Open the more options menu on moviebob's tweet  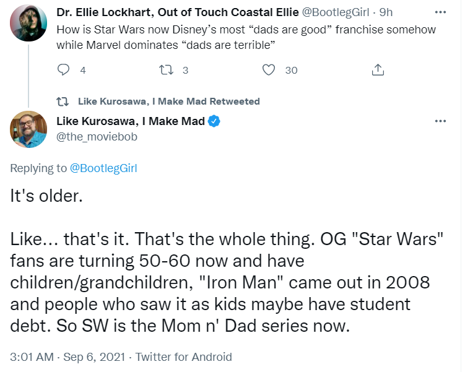(x=440, y=121)
